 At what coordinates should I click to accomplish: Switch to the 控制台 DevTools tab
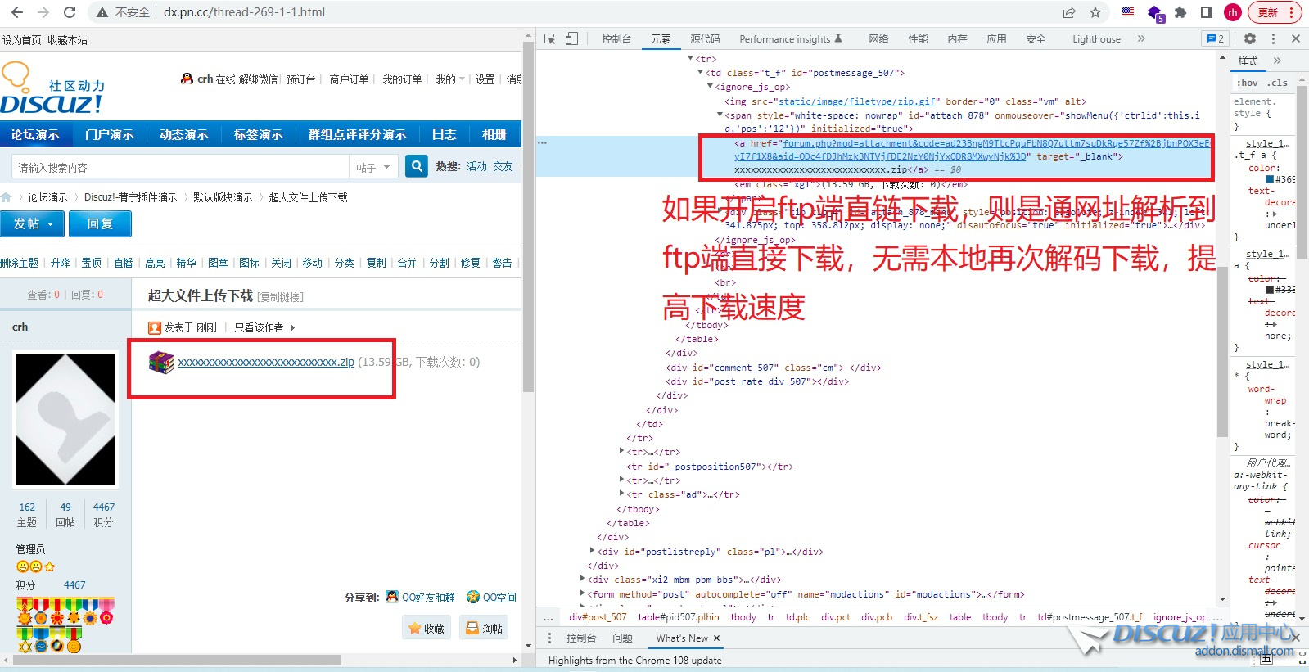tap(616, 38)
